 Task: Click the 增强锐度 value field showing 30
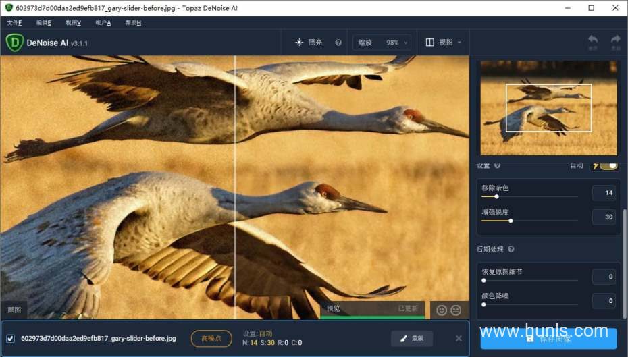click(x=604, y=217)
